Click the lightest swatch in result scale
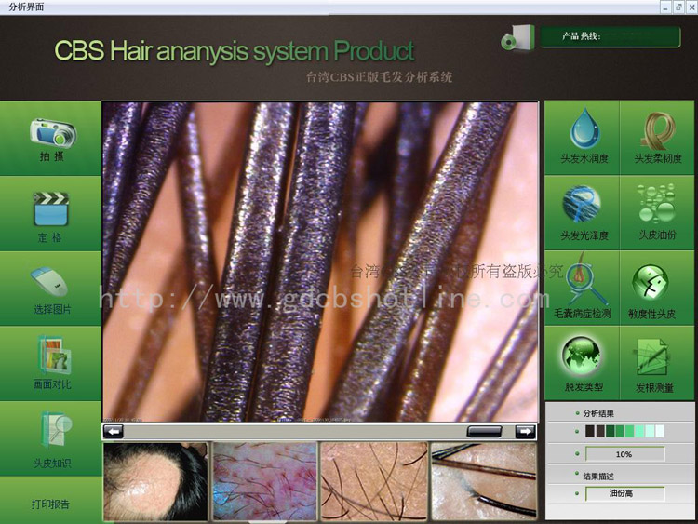The width and height of the screenshot is (698, 524). [660, 431]
